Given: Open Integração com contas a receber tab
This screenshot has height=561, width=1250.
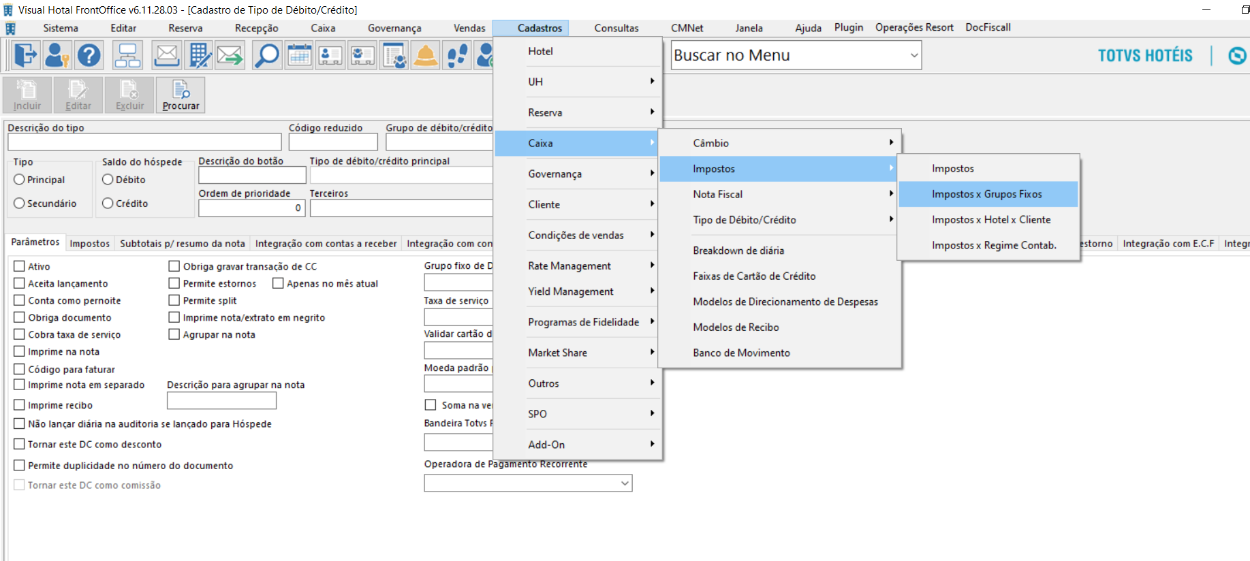Looking at the screenshot, I should (x=326, y=244).
